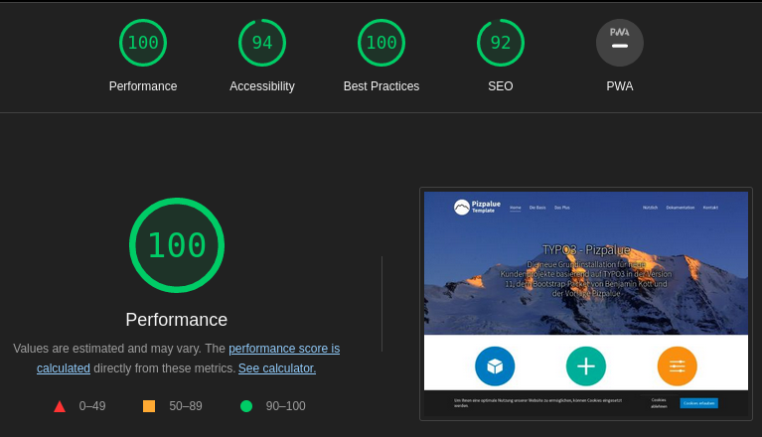The image size is (762, 437).
Task: Click the '90–100' legend range text
Action: [286, 406]
